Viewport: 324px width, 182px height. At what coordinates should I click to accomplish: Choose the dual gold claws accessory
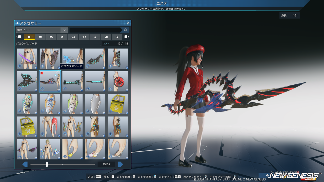point(72,127)
